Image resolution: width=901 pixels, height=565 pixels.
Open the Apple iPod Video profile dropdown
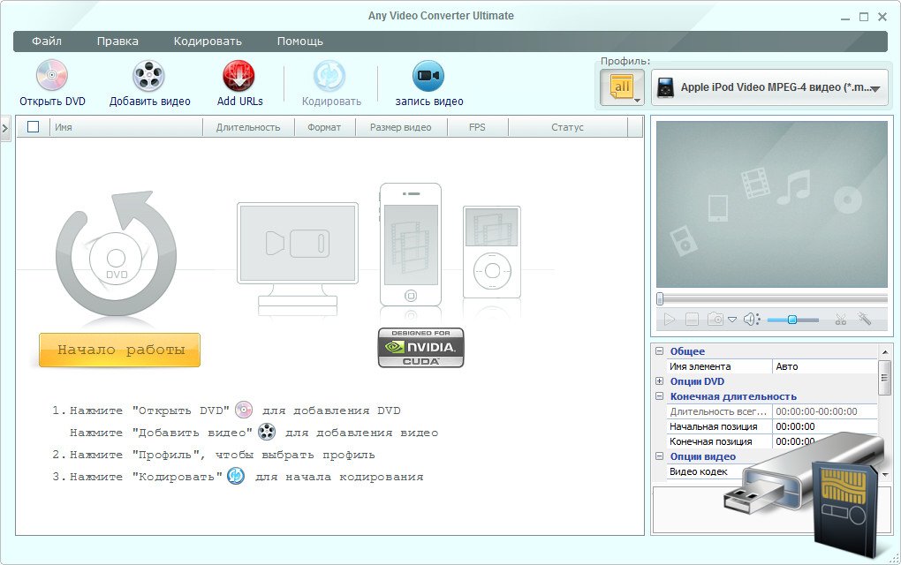[x=770, y=87]
